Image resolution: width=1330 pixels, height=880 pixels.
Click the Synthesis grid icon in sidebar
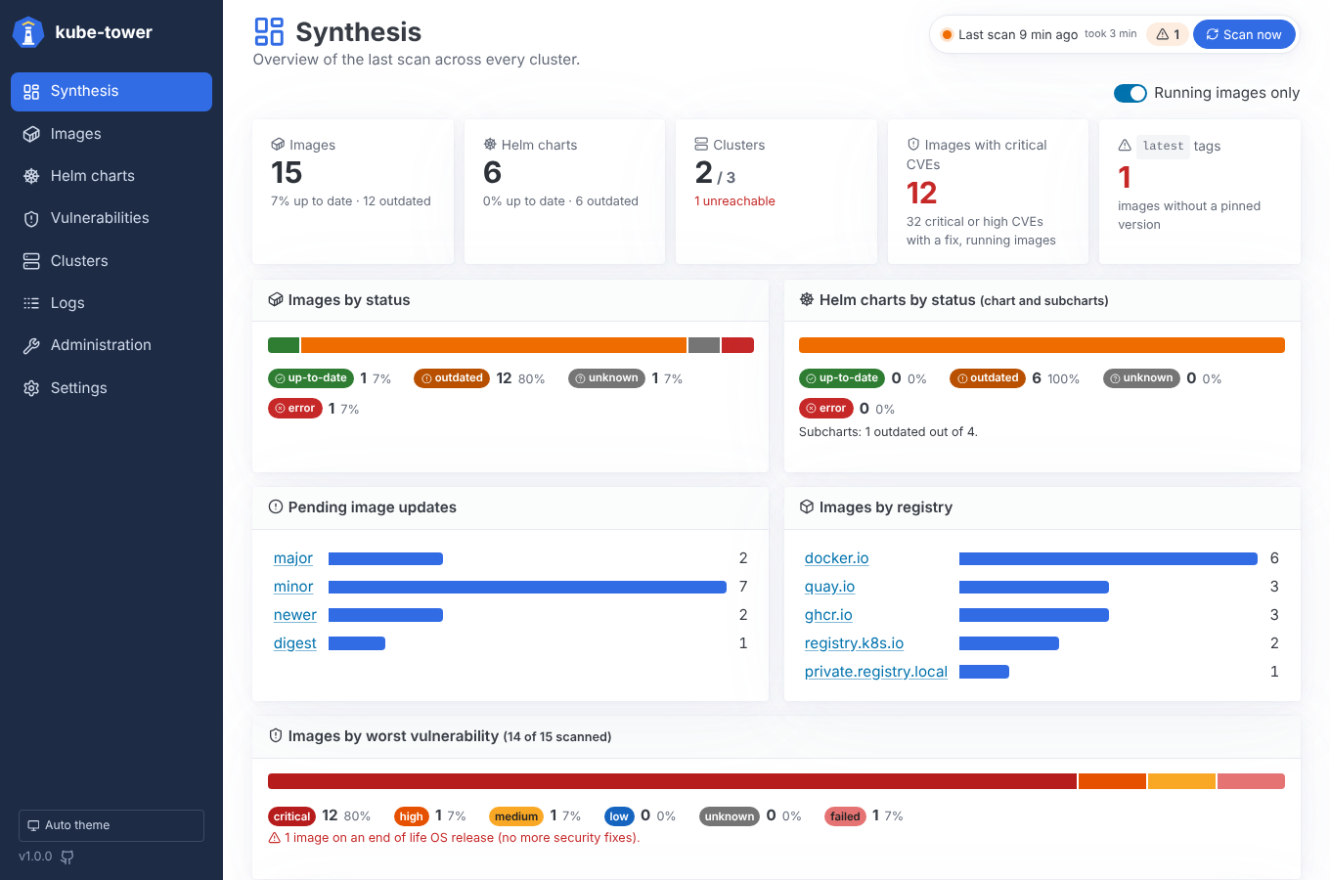(31, 92)
